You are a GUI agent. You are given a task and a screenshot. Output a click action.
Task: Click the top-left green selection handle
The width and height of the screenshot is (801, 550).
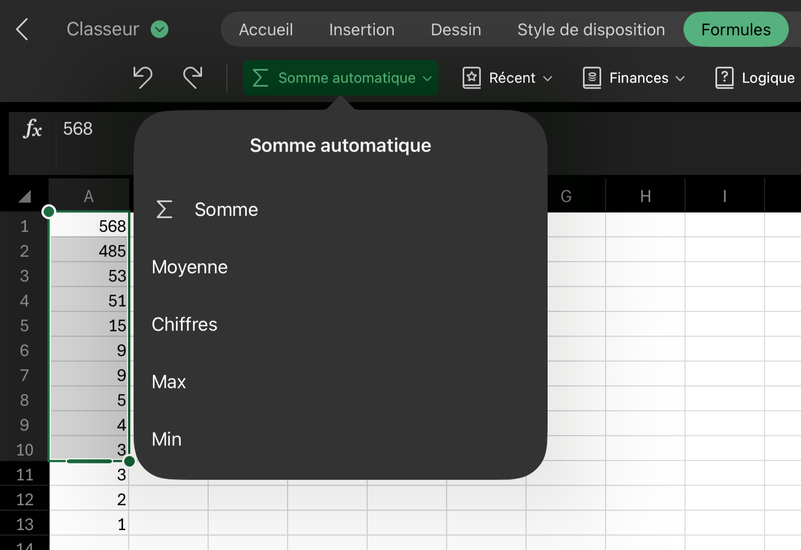point(49,211)
